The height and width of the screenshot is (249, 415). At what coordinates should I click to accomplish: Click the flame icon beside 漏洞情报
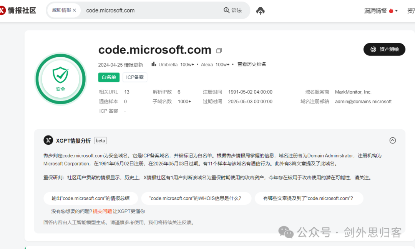tap(391, 11)
